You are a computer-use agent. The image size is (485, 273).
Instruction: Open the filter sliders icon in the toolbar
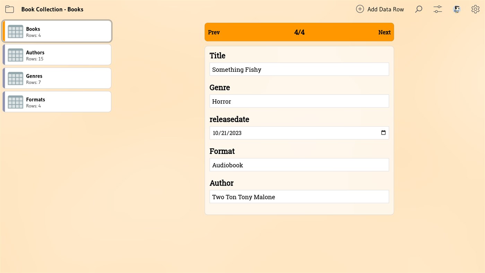[x=437, y=9]
